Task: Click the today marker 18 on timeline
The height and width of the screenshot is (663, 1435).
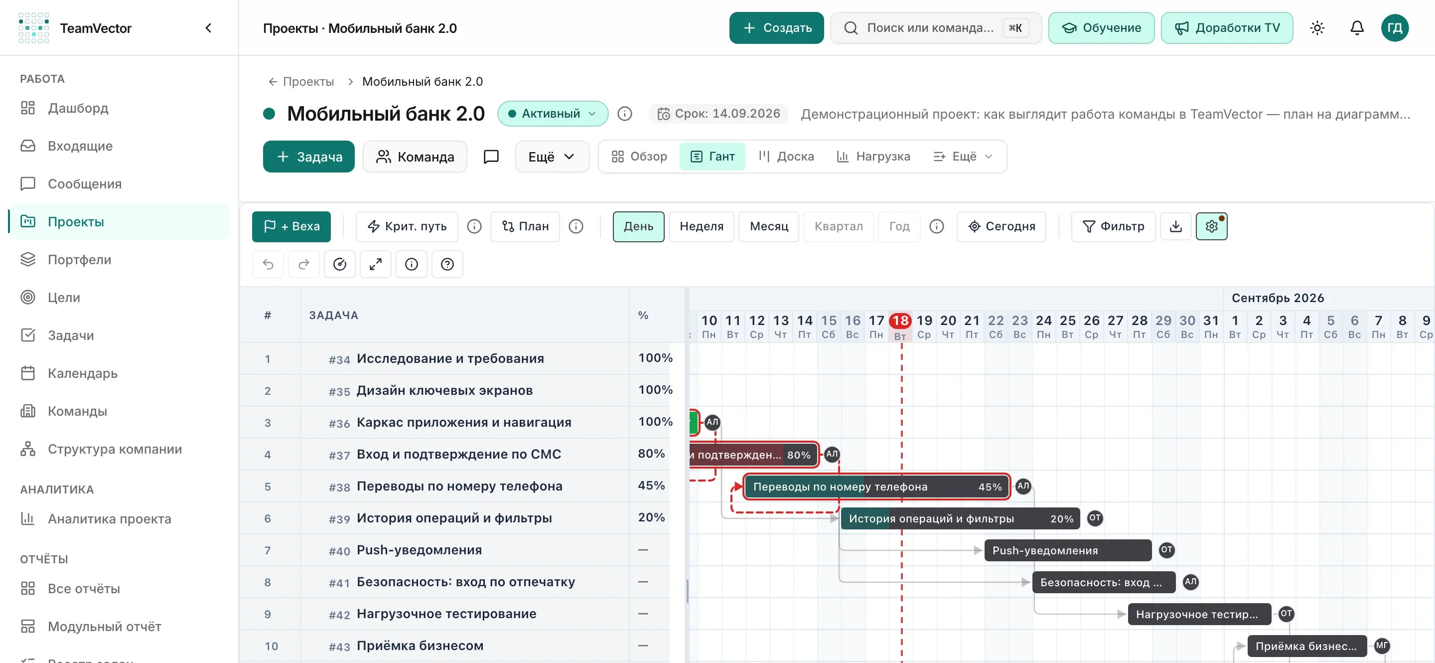Action: pos(900,321)
